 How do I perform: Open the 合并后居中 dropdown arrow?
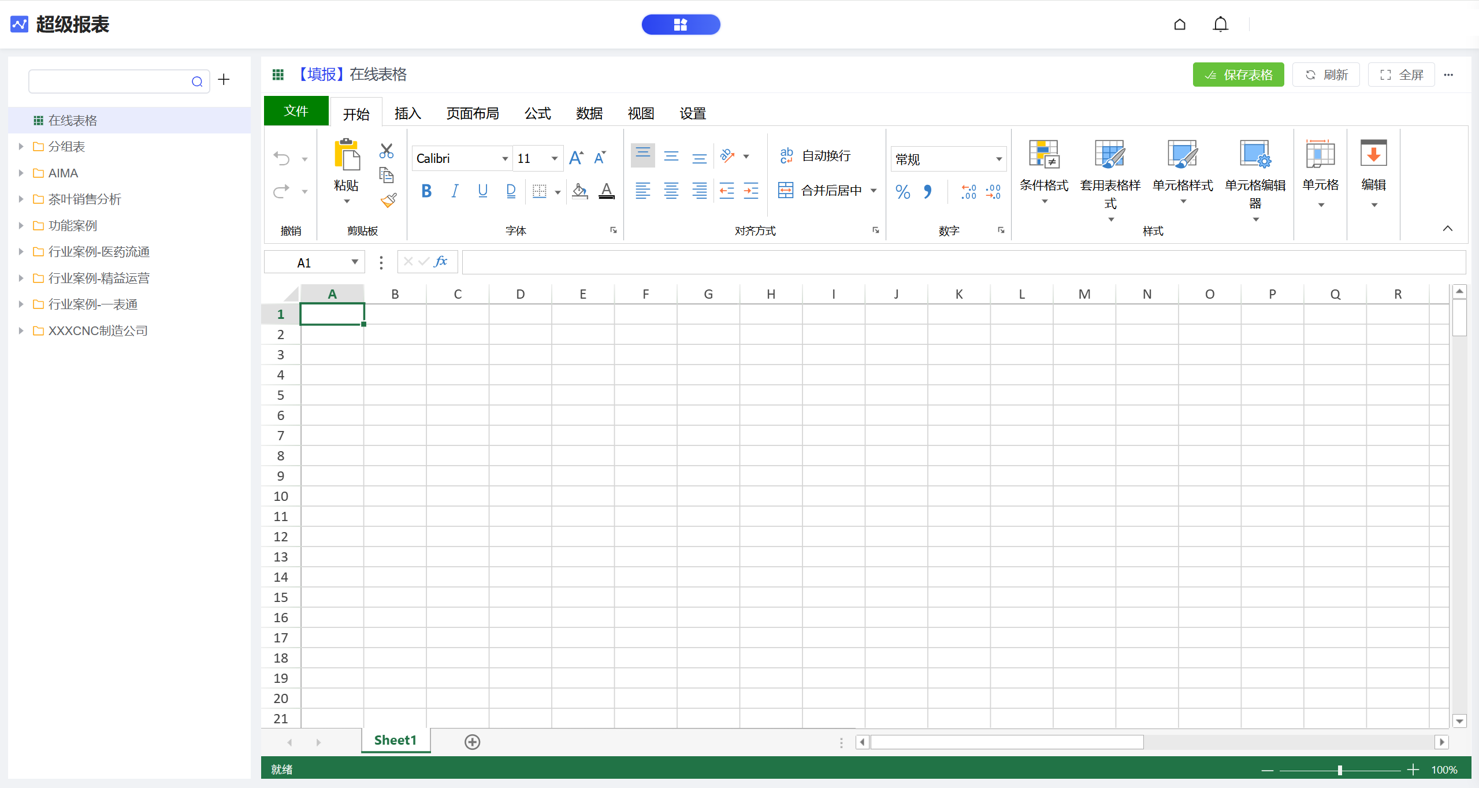pyautogui.click(x=874, y=191)
